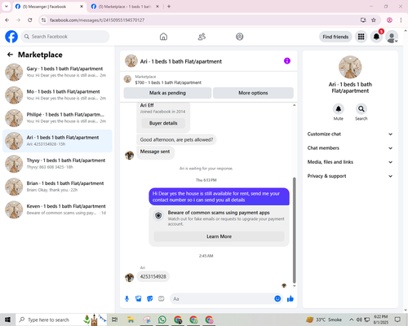Open the Friends icon in top navigation
This screenshot has width=408, height=326.
coord(202,37)
